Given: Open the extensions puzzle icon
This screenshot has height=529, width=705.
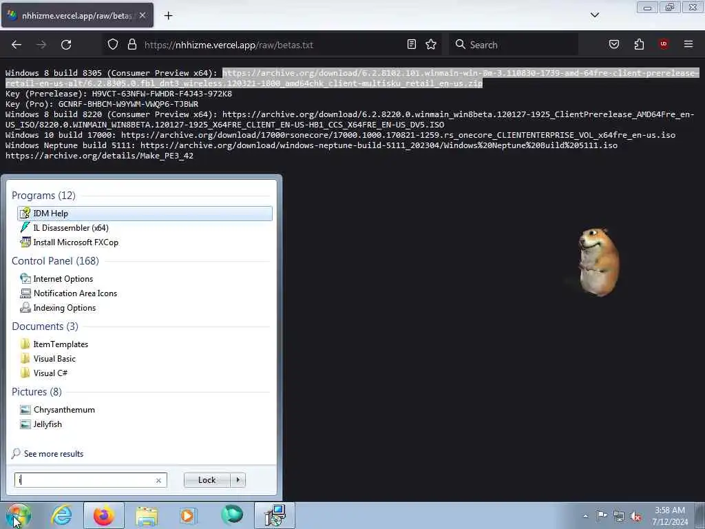Looking at the screenshot, I should (x=639, y=44).
